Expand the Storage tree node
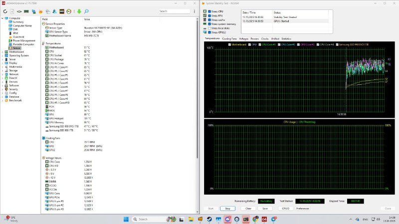The image size is (399, 224). coord(2,70)
